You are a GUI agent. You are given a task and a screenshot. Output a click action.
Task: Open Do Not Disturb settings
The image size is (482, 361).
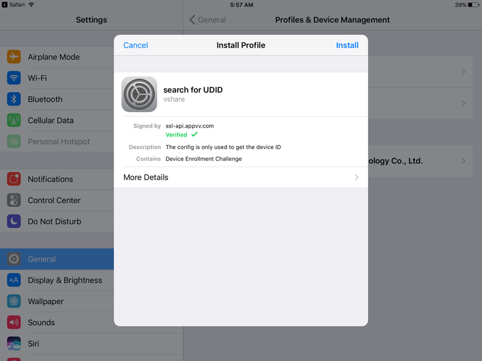pyautogui.click(x=57, y=221)
